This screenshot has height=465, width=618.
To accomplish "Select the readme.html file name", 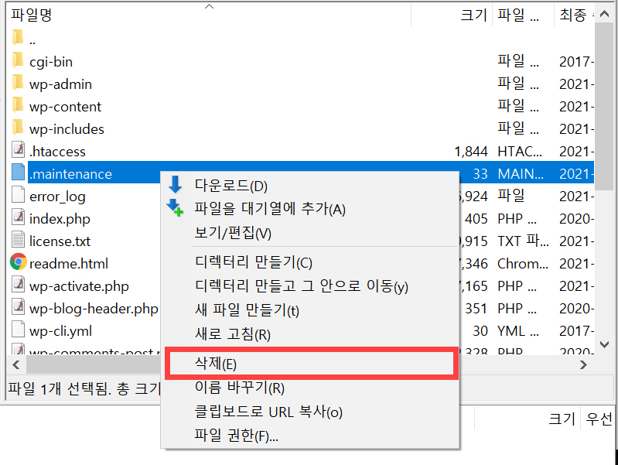I will [x=69, y=264].
